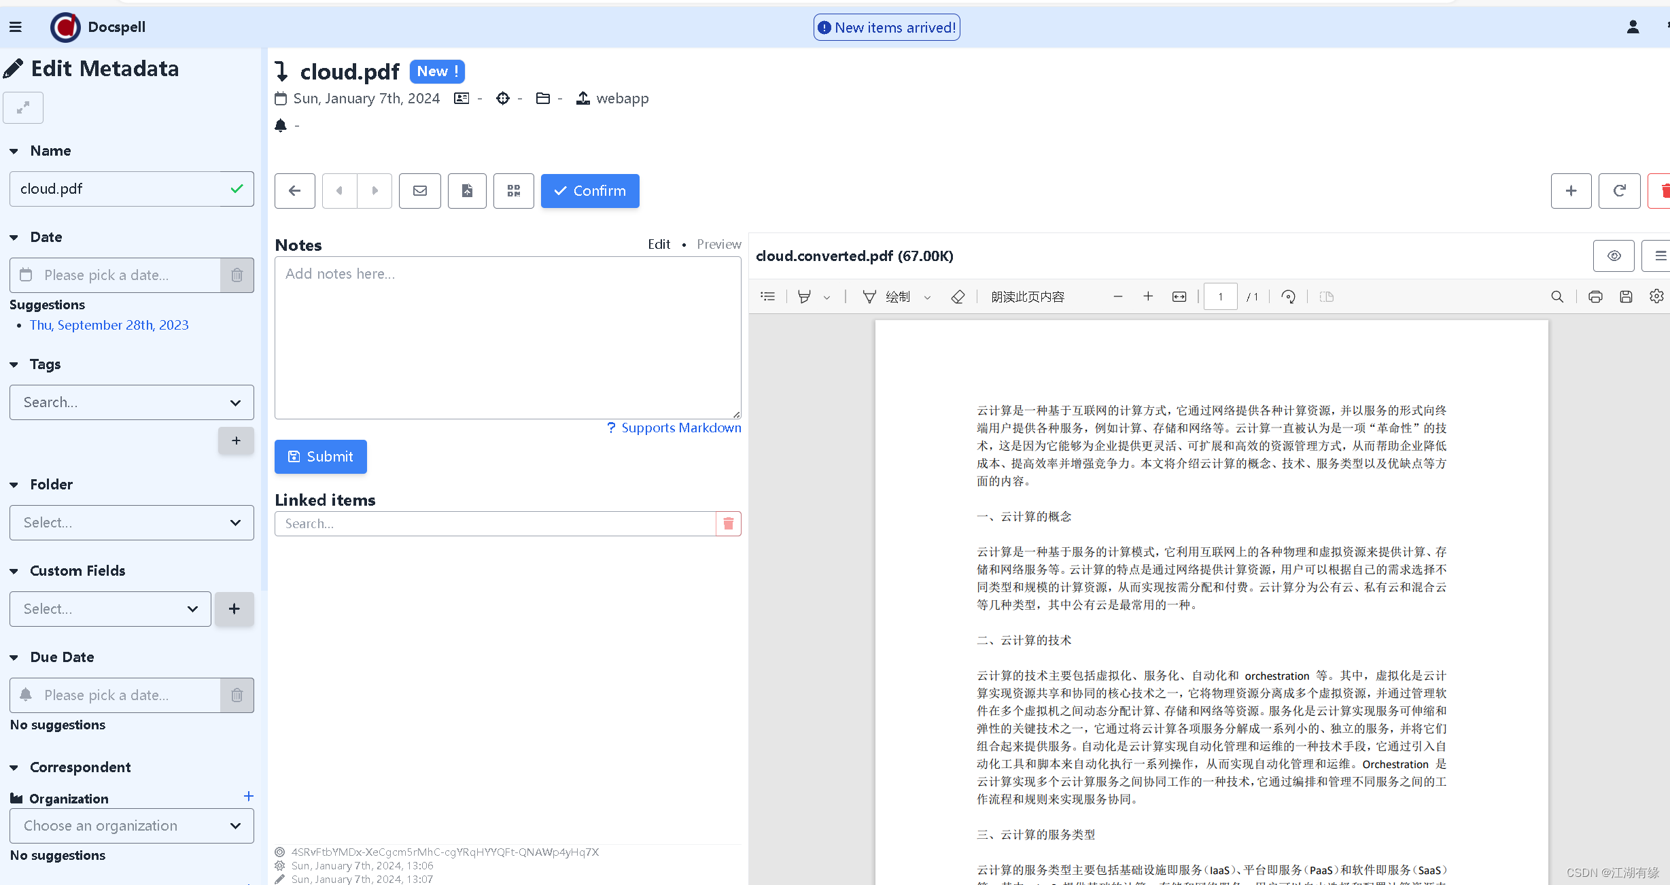Go back to item list arrow
This screenshot has width=1670, height=885.
pos(294,191)
